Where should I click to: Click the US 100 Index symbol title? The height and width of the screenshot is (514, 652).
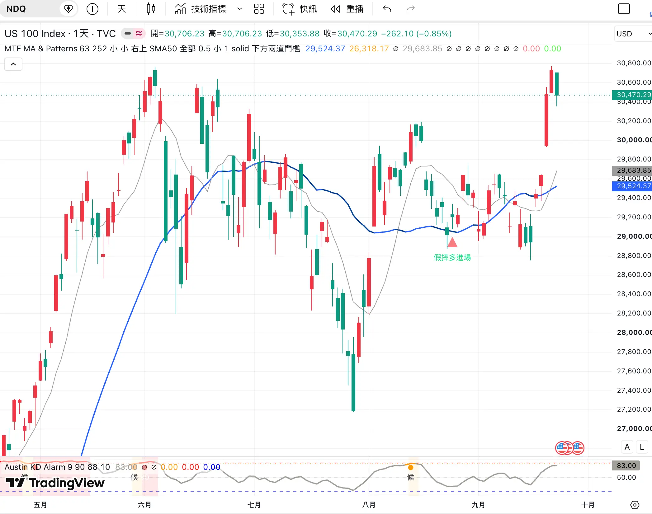coord(60,34)
